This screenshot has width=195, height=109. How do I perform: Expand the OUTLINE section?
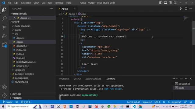[x=32, y=94]
